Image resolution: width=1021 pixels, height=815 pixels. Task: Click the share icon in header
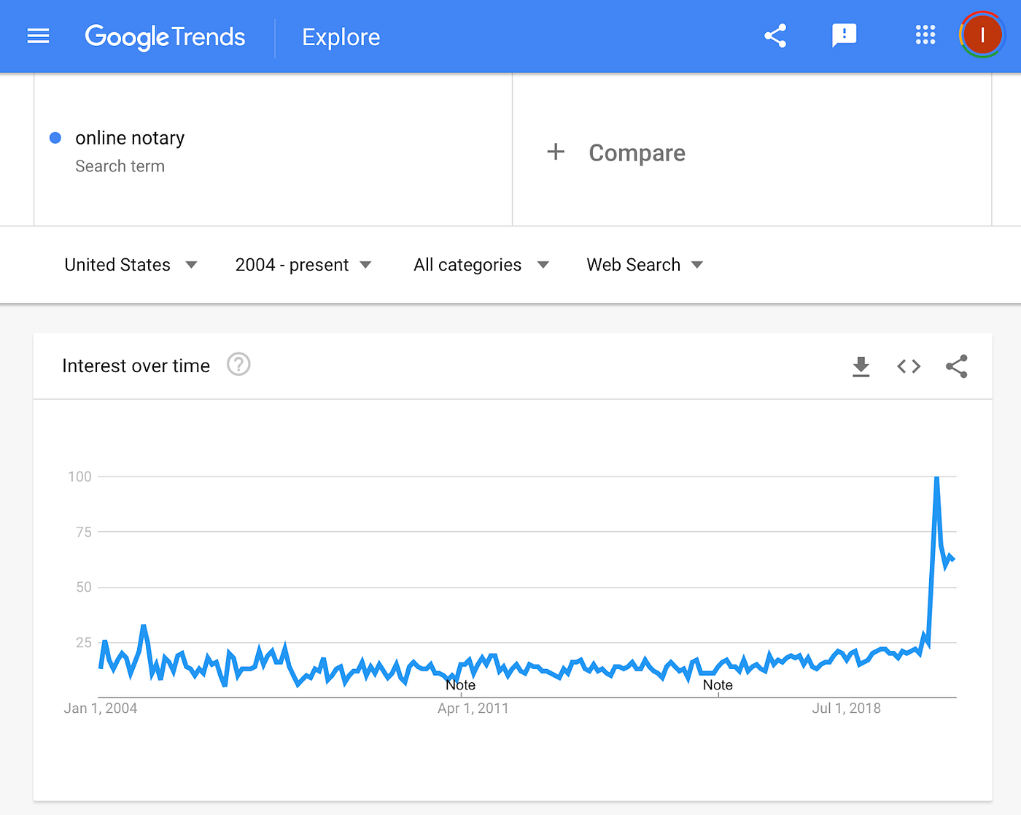coord(775,36)
